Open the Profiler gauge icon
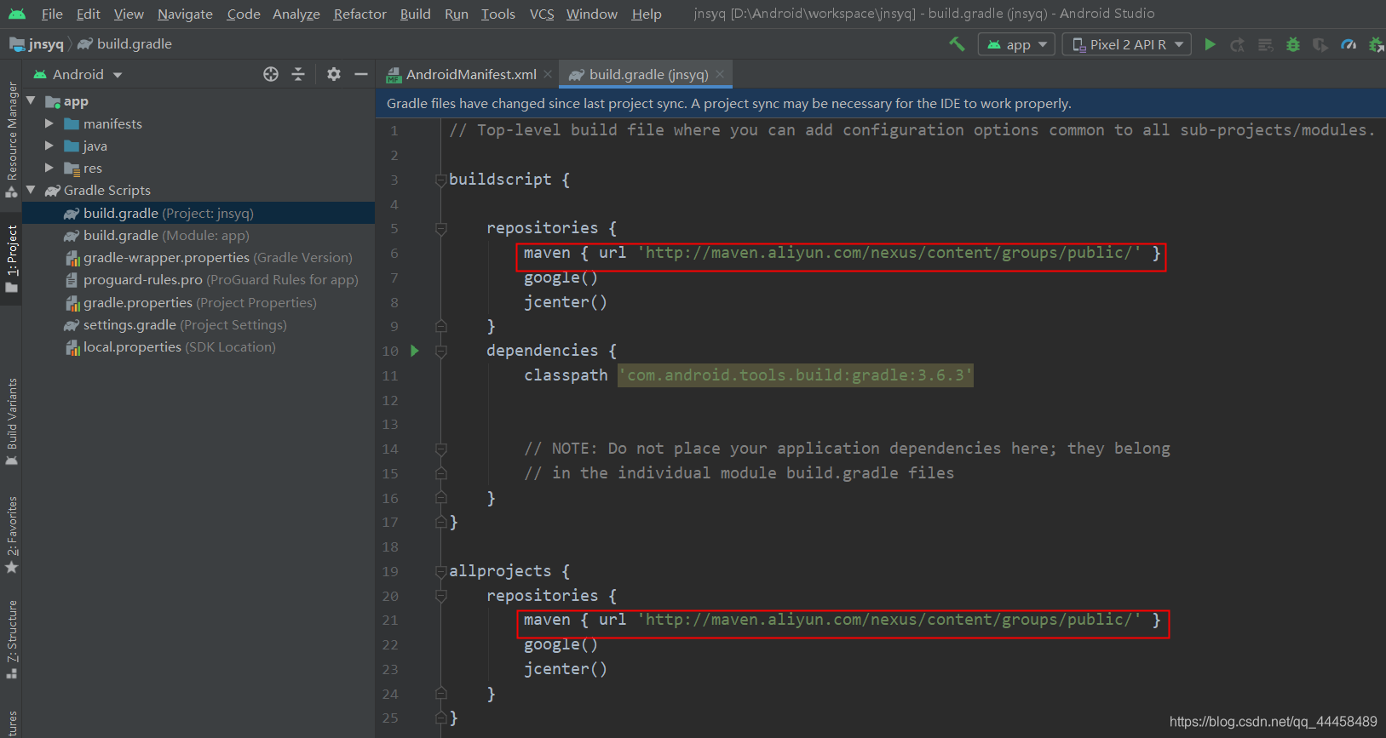The height and width of the screenshot is (738, 1386). click(1349, 44)
